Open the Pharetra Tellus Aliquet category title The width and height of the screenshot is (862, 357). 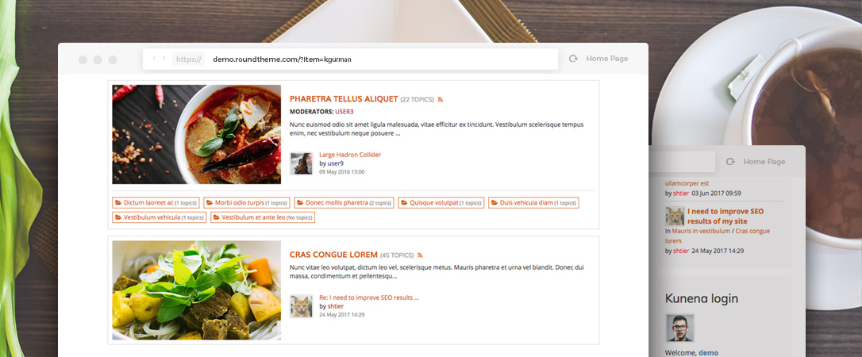344,99
